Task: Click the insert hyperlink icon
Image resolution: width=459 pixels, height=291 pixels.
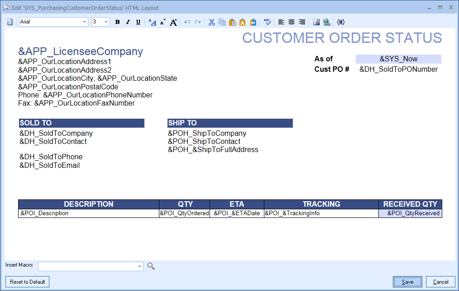Action: click(x=326, y=22)
